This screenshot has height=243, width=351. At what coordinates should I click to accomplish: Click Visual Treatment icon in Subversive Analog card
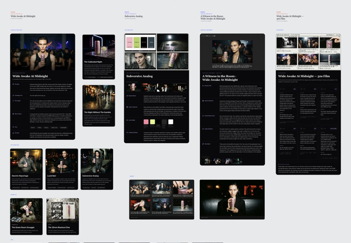coord(127,107)
